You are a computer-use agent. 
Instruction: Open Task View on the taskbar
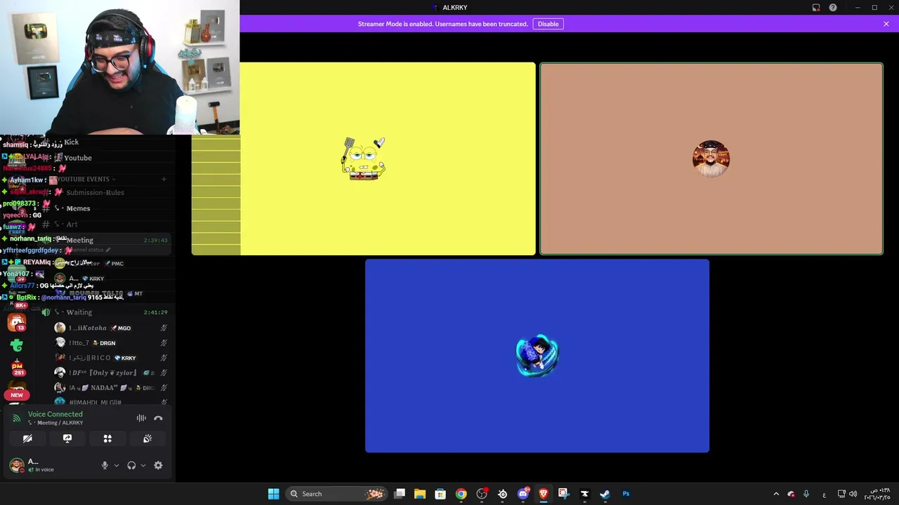pyautogui.click(x=400, y=494)
